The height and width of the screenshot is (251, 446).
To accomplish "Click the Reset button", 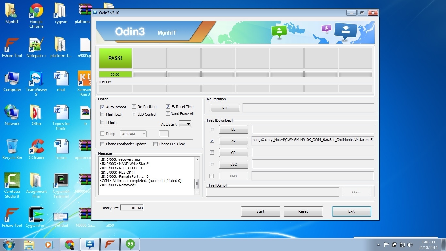I will point(303,211).
